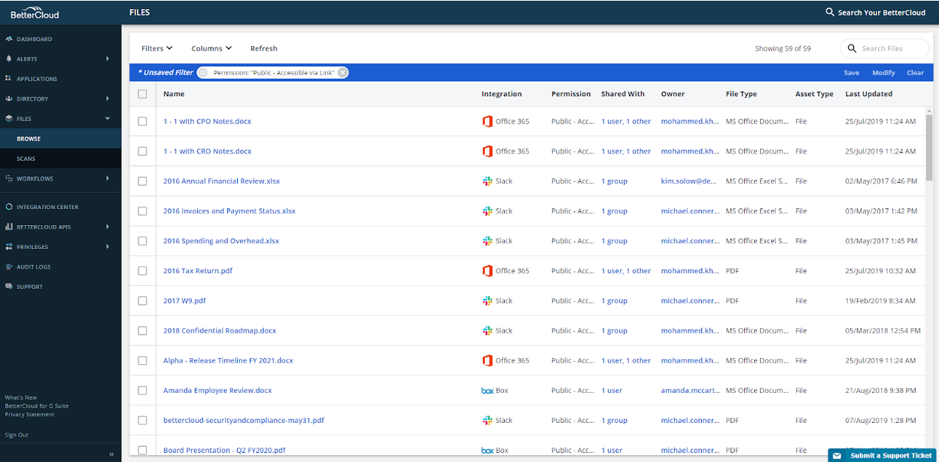Check the box for 1 - 1 with CRO Notes.docx

142,151
